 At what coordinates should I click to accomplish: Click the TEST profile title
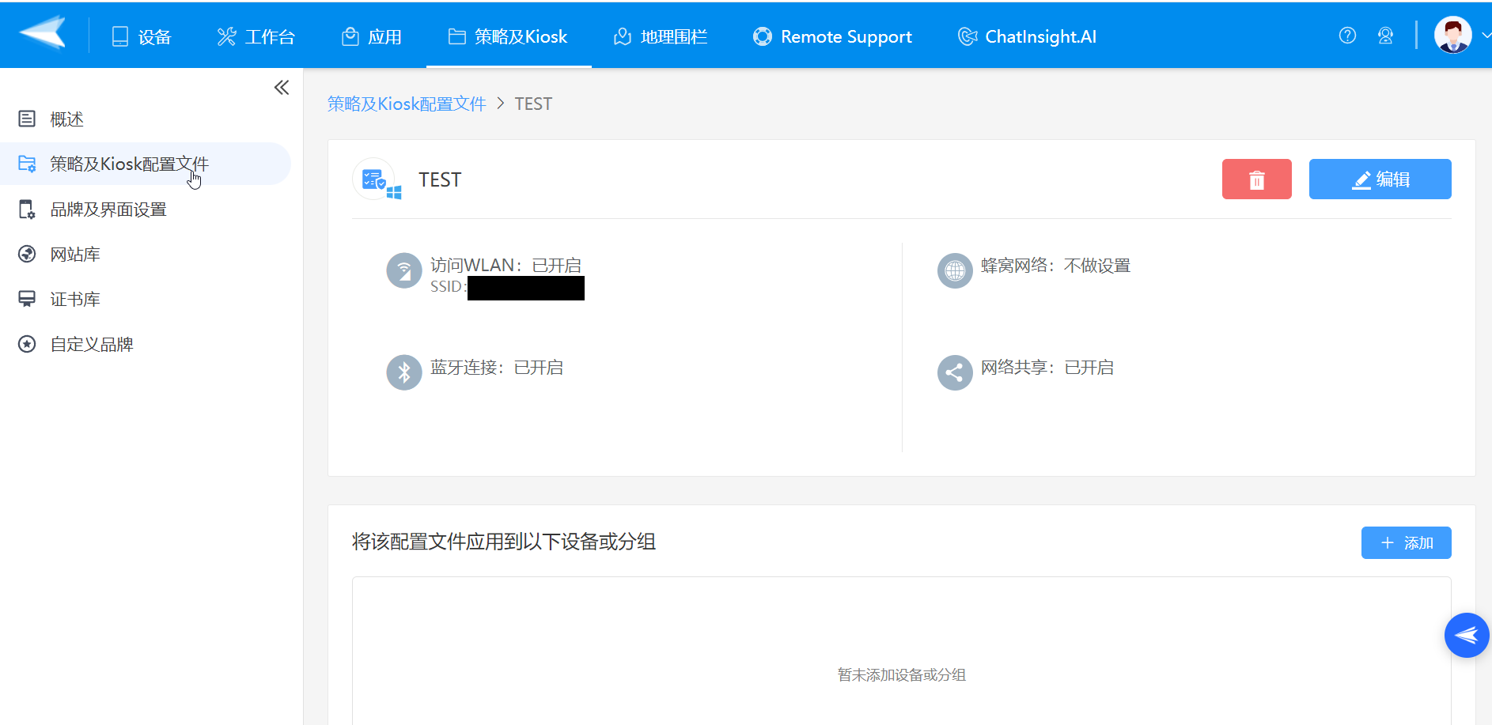tap(440, 180)
